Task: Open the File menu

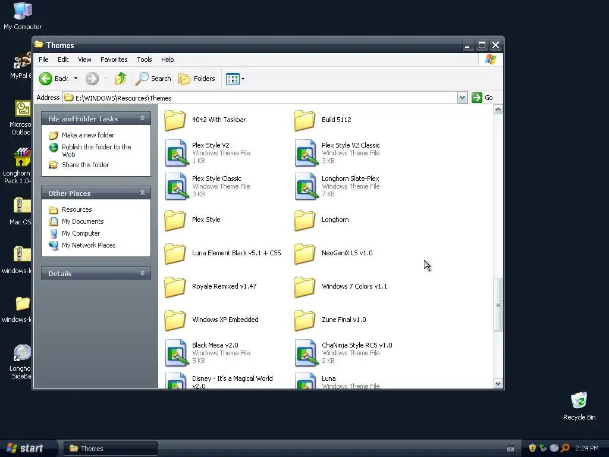Action: (43, 60)
